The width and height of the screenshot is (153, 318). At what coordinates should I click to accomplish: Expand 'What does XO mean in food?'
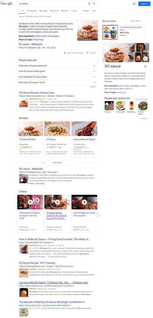[x=57, y=82]
